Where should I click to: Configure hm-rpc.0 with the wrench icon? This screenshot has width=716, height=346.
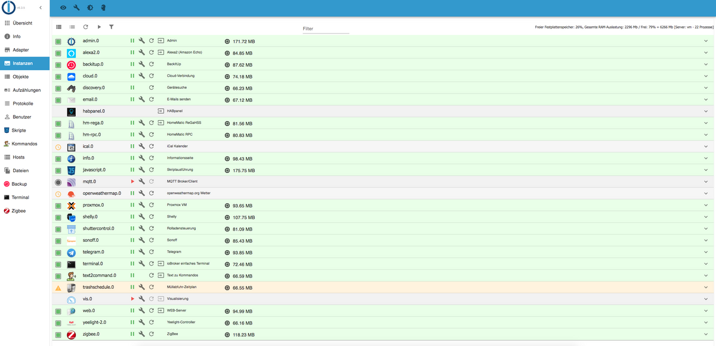coord(142,135)
